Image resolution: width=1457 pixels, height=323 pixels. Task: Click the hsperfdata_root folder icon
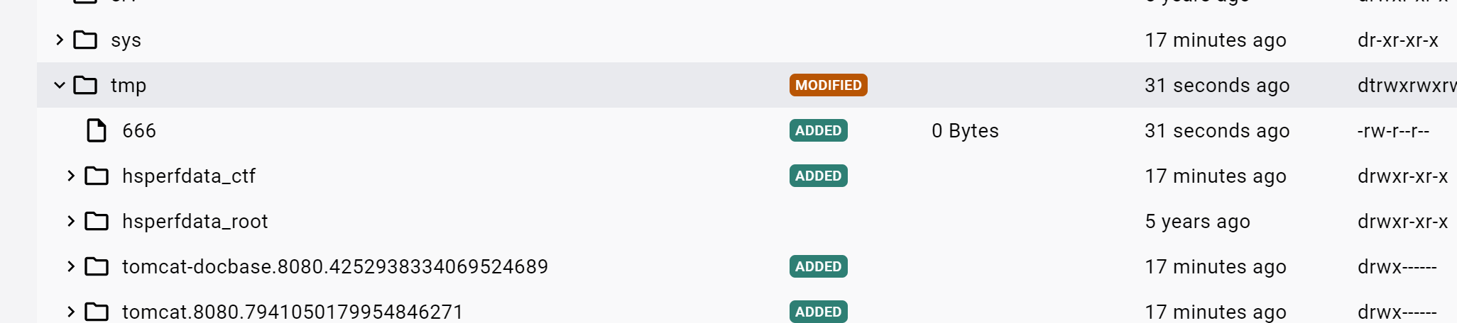(x=97, y=222)
